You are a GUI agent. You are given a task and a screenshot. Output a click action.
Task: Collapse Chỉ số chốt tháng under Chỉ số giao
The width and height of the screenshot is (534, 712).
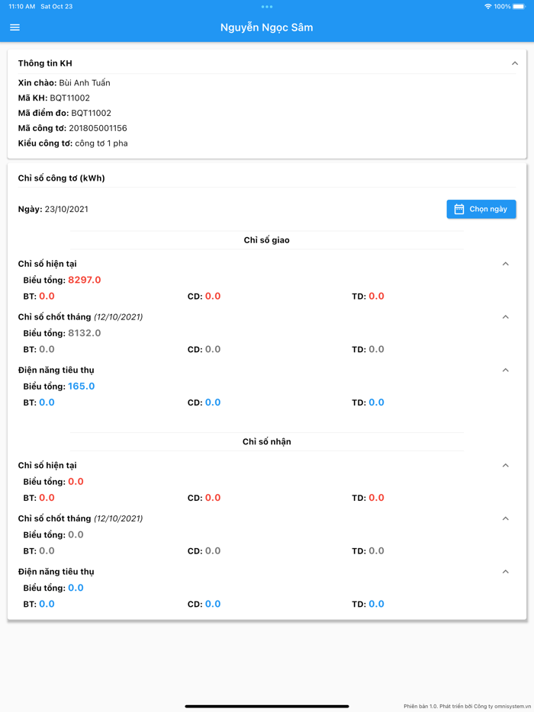click(x=505, y=317)
